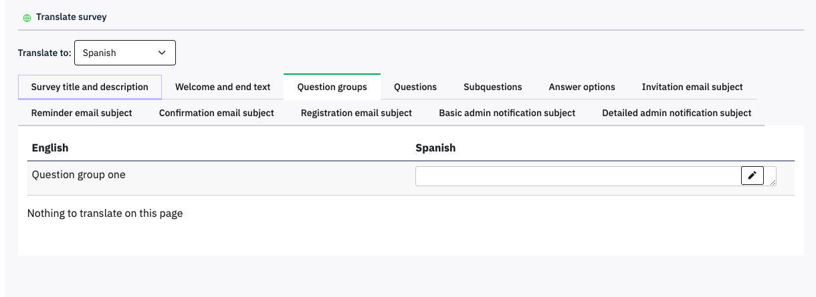
Task: Open Basic admin notification subject tab
Action: [507, 113]
